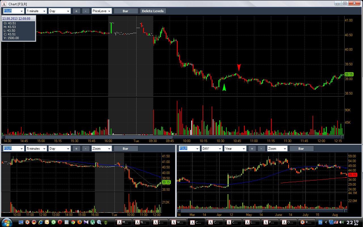
Task: Switch to the 'R...' taskbar window with eye icon
Action: click(307, 222)
